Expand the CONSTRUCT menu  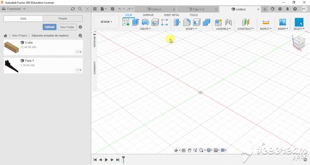(x=245, y=29)
